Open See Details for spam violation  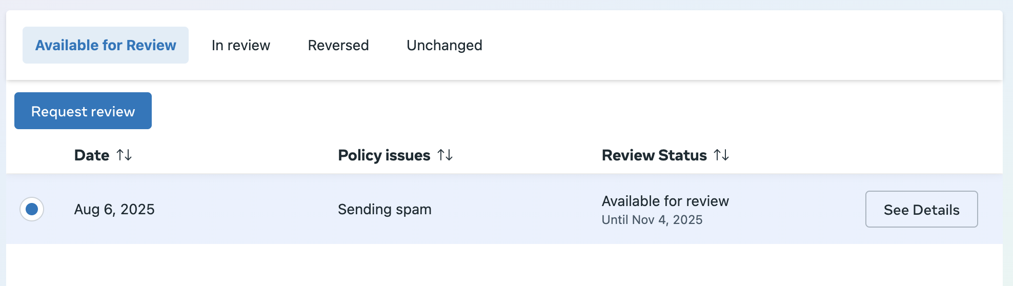pyautogui.click(x=921, y=209)
